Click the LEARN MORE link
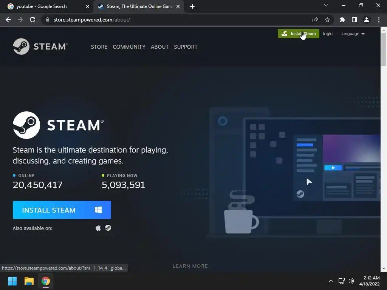 190,266
